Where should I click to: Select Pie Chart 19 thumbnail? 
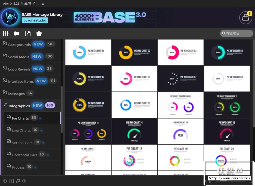coord(180,157)
